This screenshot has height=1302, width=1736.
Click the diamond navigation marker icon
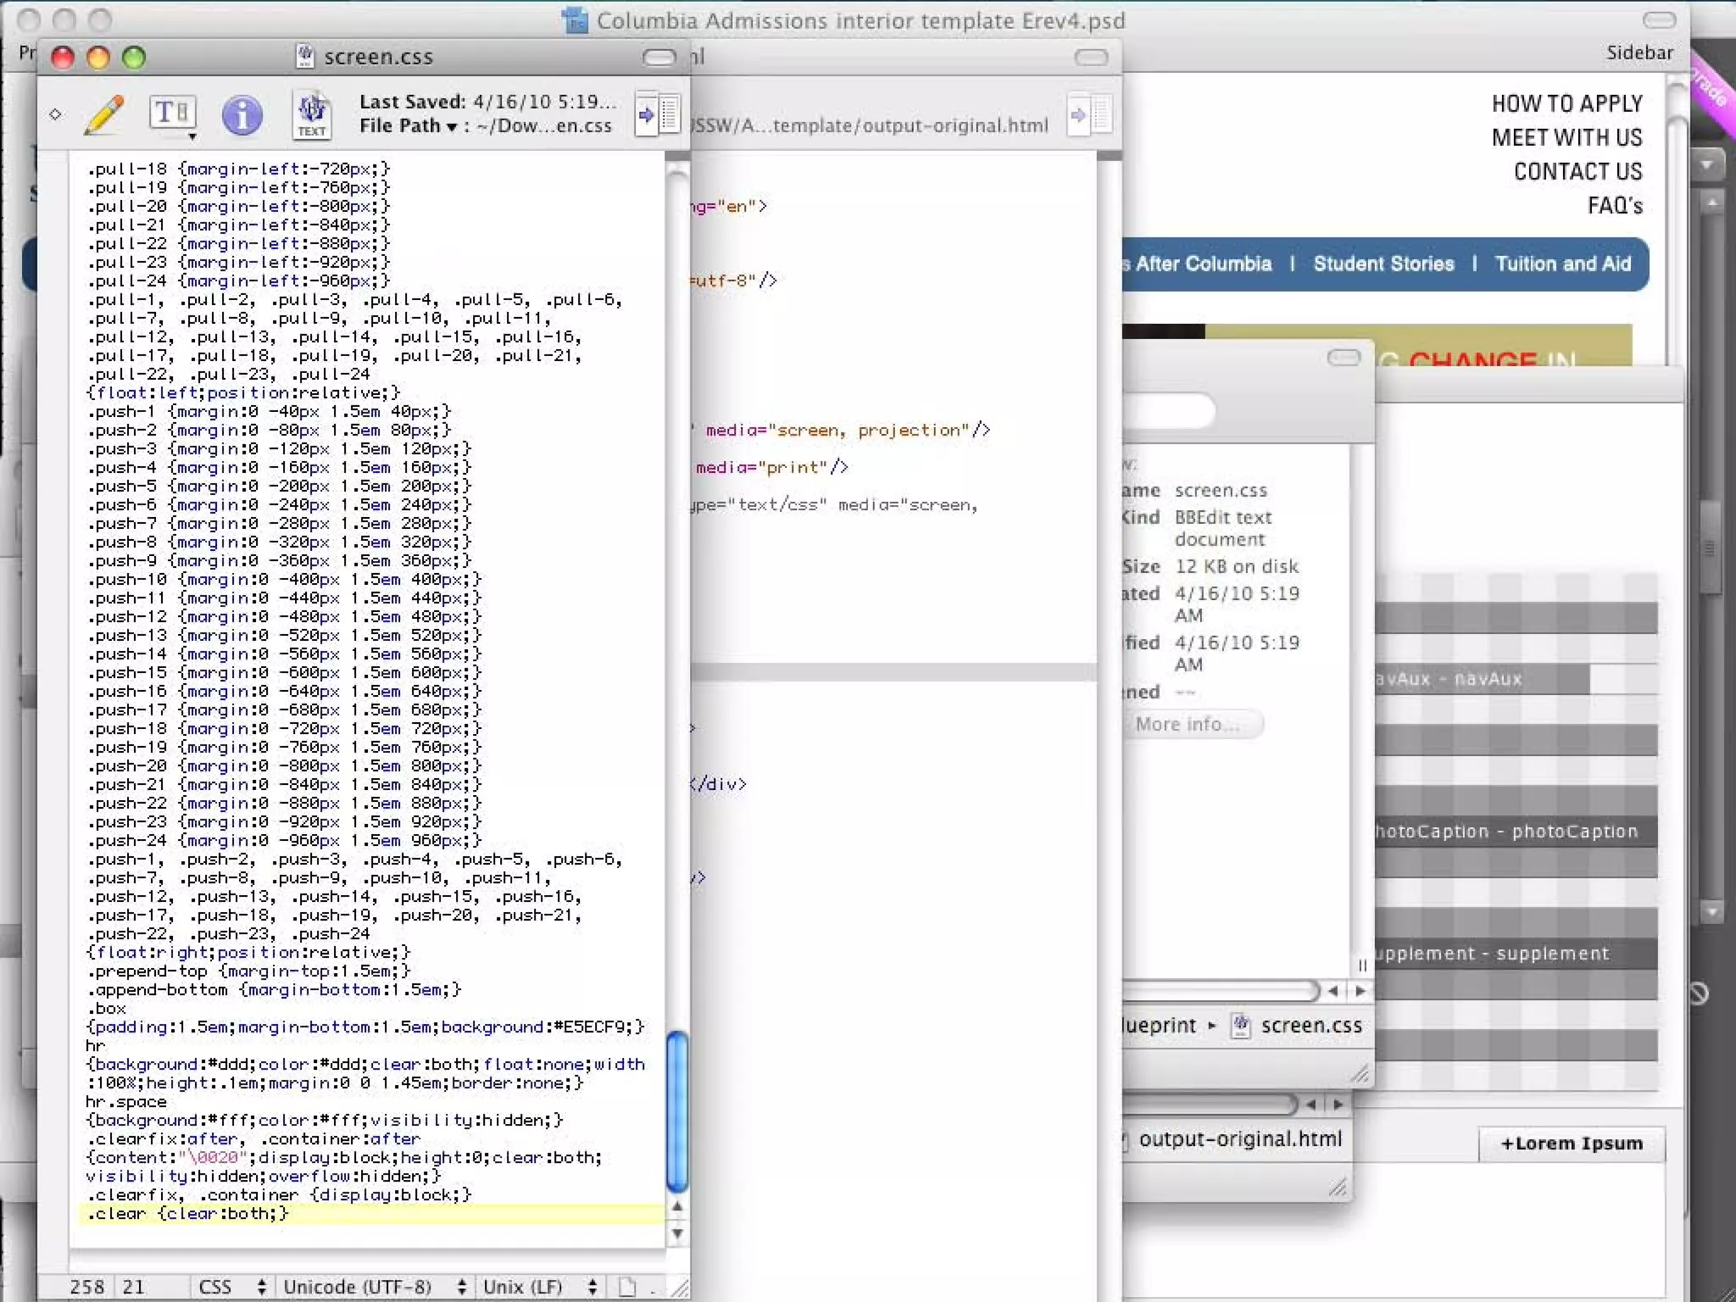click(x=56, y=114)
